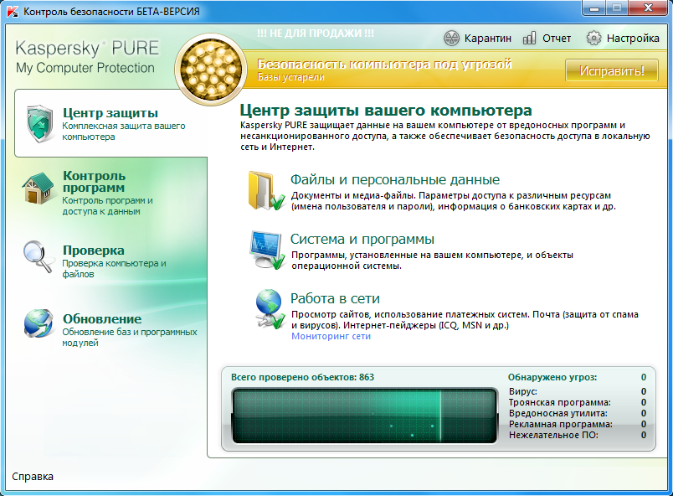673x496 pixels.
Task: Minimize the Kaspersky window
Action: point(594,8)
